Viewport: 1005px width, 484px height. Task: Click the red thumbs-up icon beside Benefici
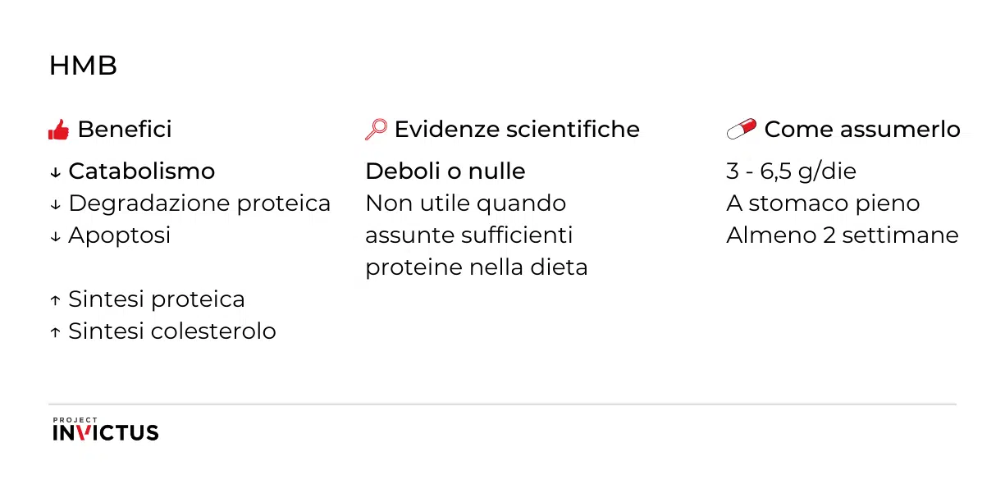pyautogui.click(x=58, y=130)
